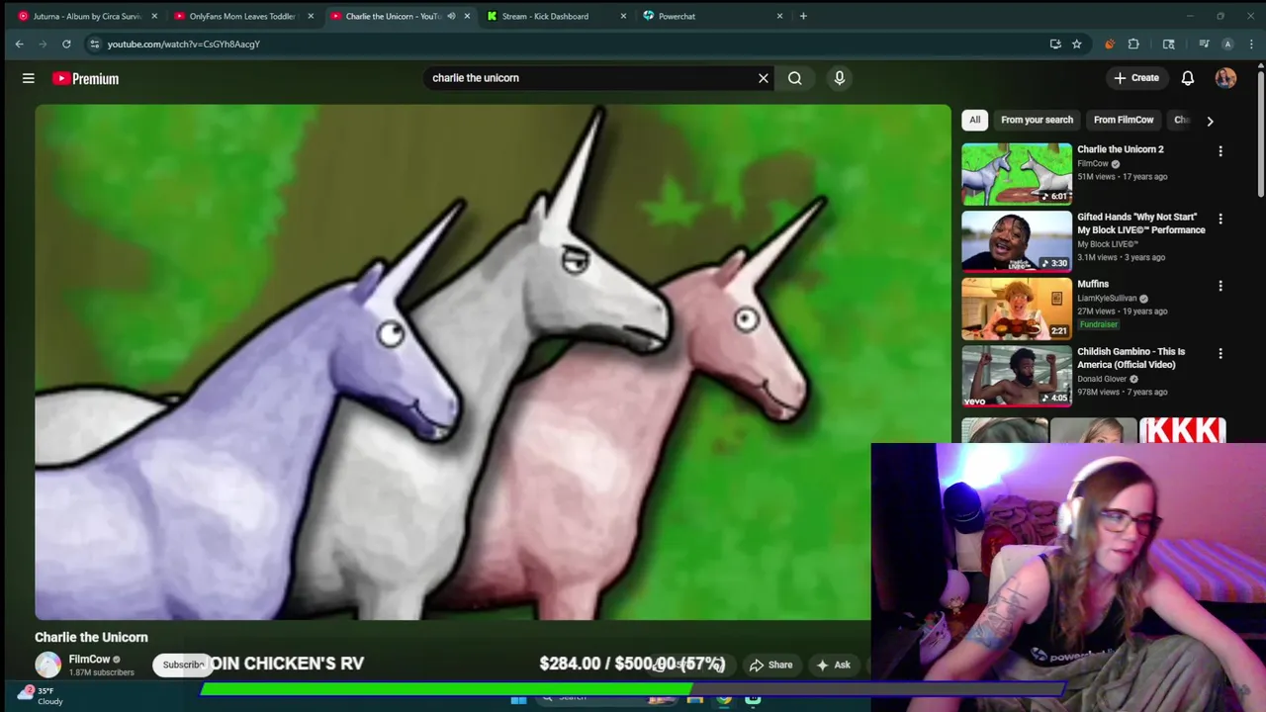Switch to the Powerchat tab
The width and height of the screenshot is (1266, 712).
click(712, 16)
